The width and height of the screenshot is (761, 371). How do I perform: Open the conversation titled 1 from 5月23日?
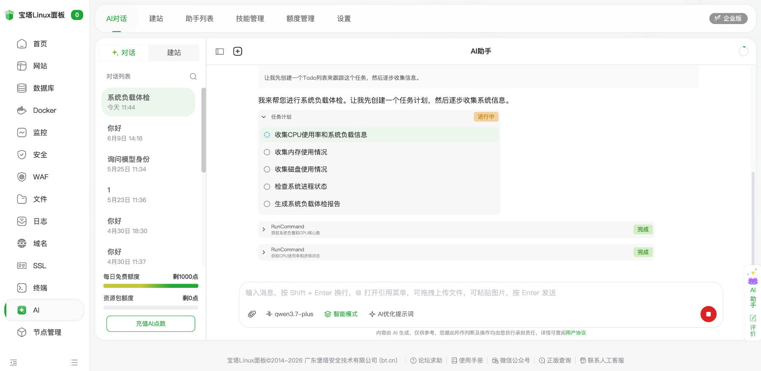coord(148,195)
